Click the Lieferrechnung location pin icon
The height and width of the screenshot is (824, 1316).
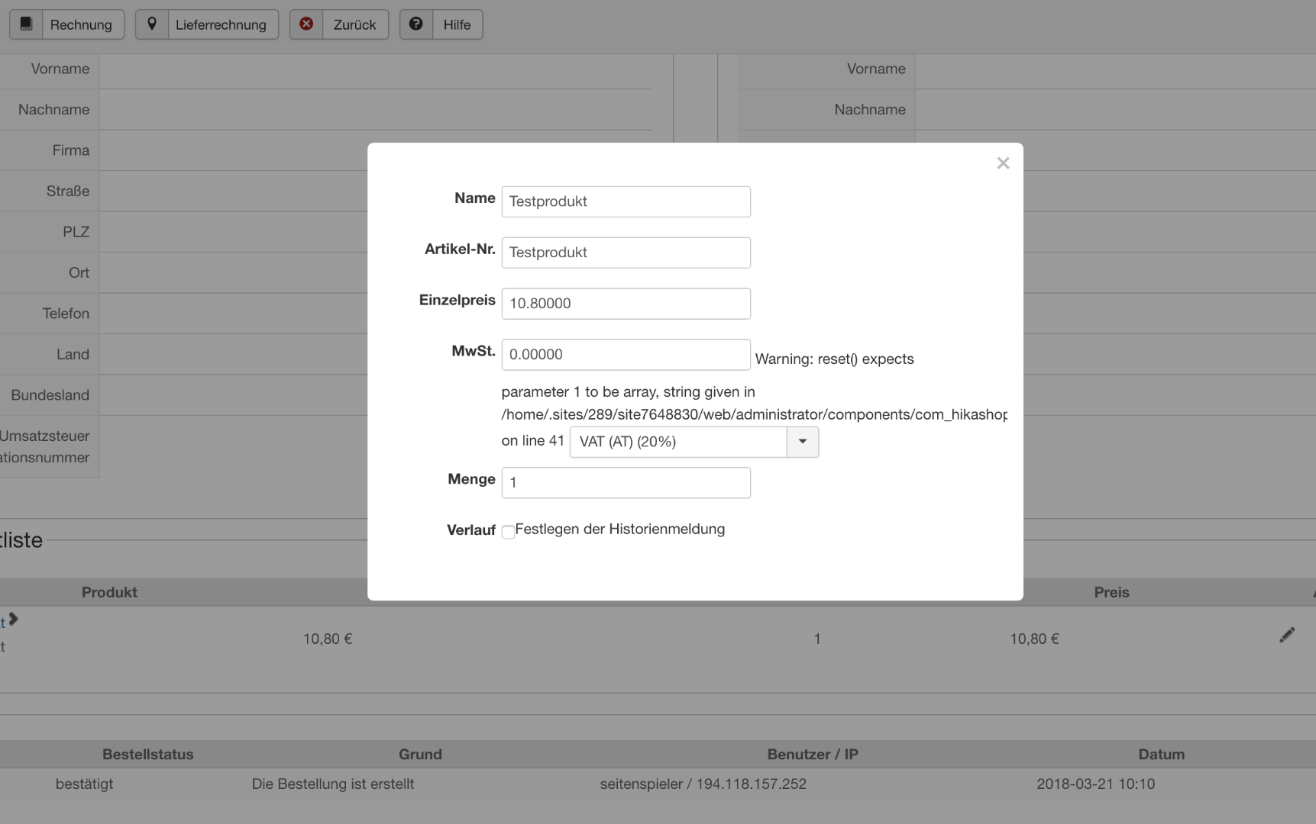(152, 24)
